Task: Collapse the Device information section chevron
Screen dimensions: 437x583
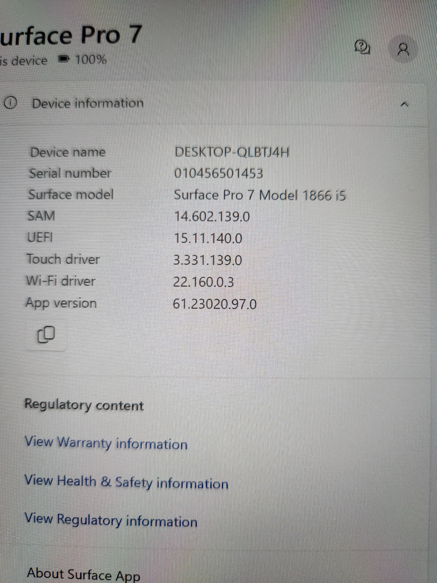Action: [x=404, y=105]
